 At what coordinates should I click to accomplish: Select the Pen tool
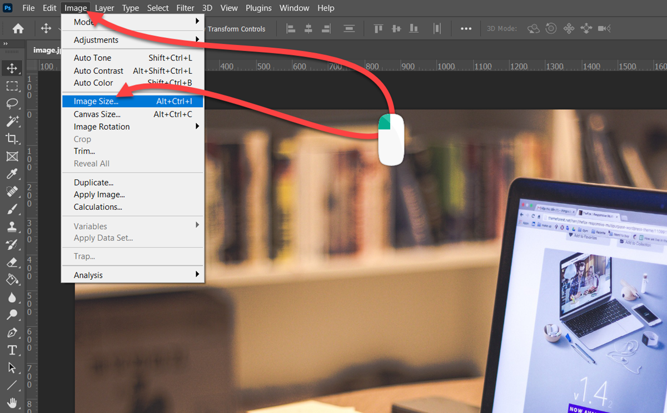coord(12,333)
